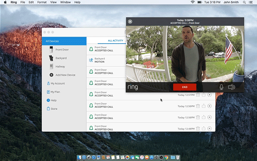This screenshot has width=257, height=161.
Task: Click the Backyard Motion running-figure icon
Action: point(91,60)
